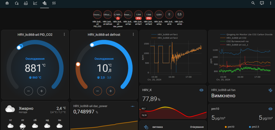The height and width of the screenshot is (130, 275).
Task: Open defrost card three-dot menu
Action: pos(133,34)
